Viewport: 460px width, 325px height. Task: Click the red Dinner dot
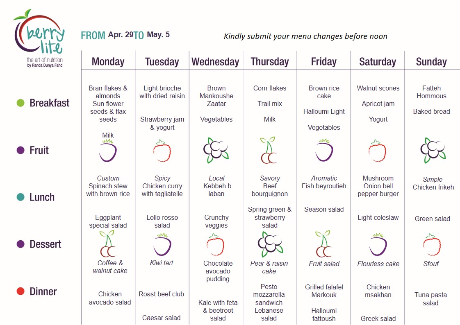[20, 291]
